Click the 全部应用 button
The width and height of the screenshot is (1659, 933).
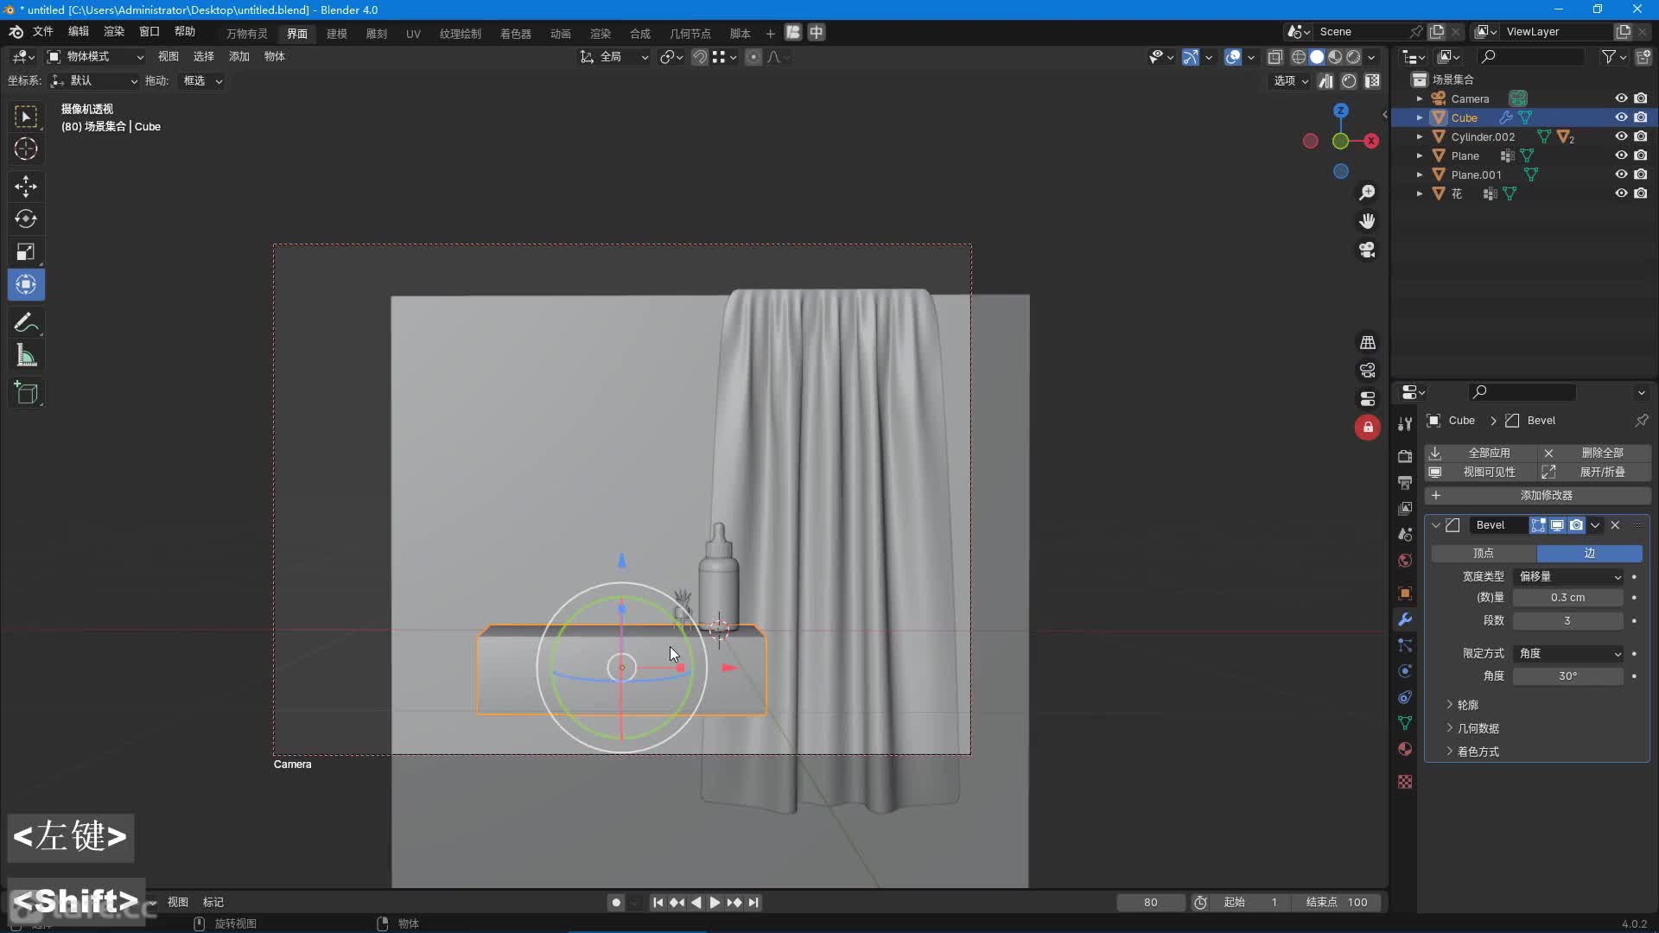(x=1481, y=453)
